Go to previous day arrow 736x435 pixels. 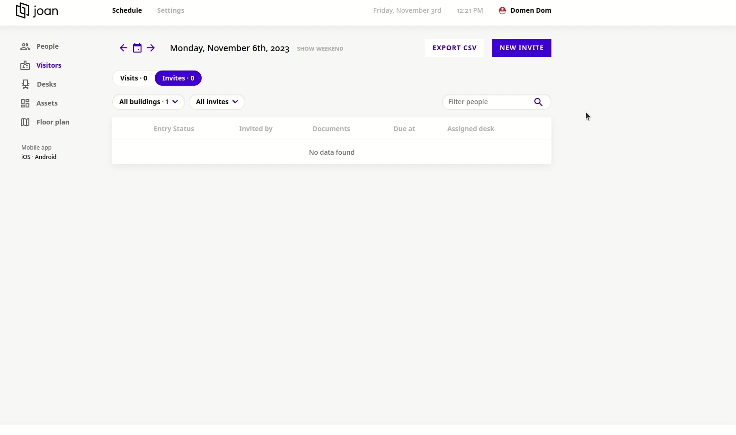click(x=124, y=48)
